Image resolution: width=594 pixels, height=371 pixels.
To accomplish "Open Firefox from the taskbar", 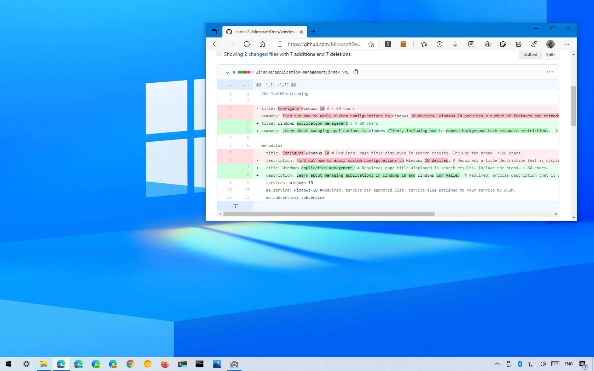I will (x=165, y=364).
